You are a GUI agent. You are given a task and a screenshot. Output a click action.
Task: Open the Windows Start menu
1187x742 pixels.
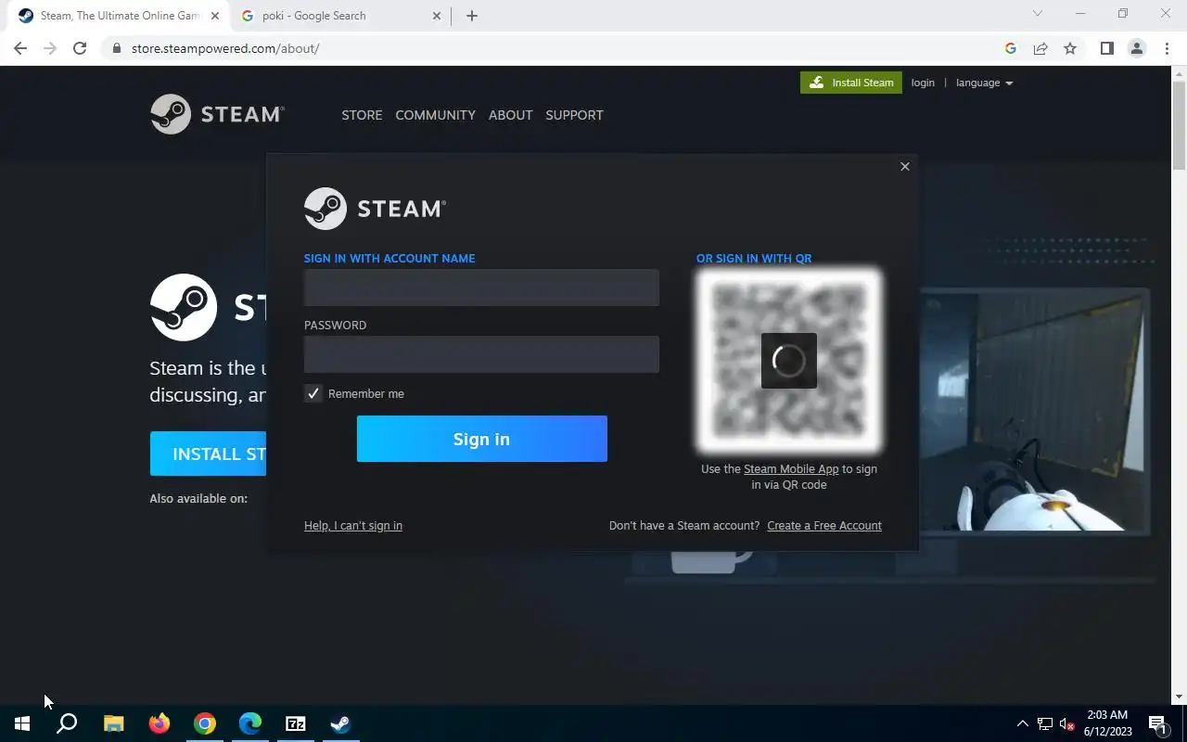[22, 723]
